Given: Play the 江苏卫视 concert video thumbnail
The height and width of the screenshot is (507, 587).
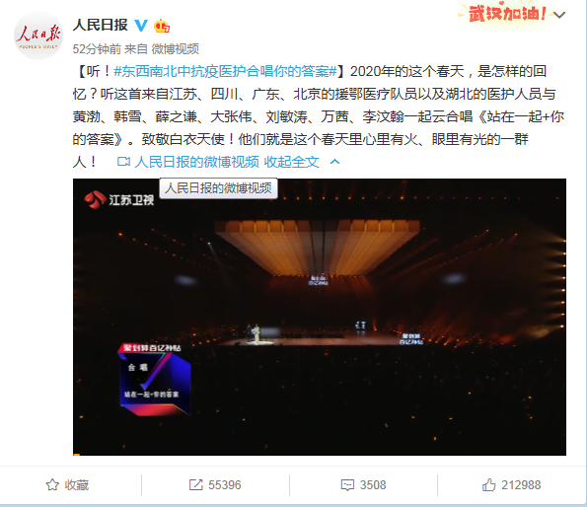Looking at the screenshot, I should (320, 317).
